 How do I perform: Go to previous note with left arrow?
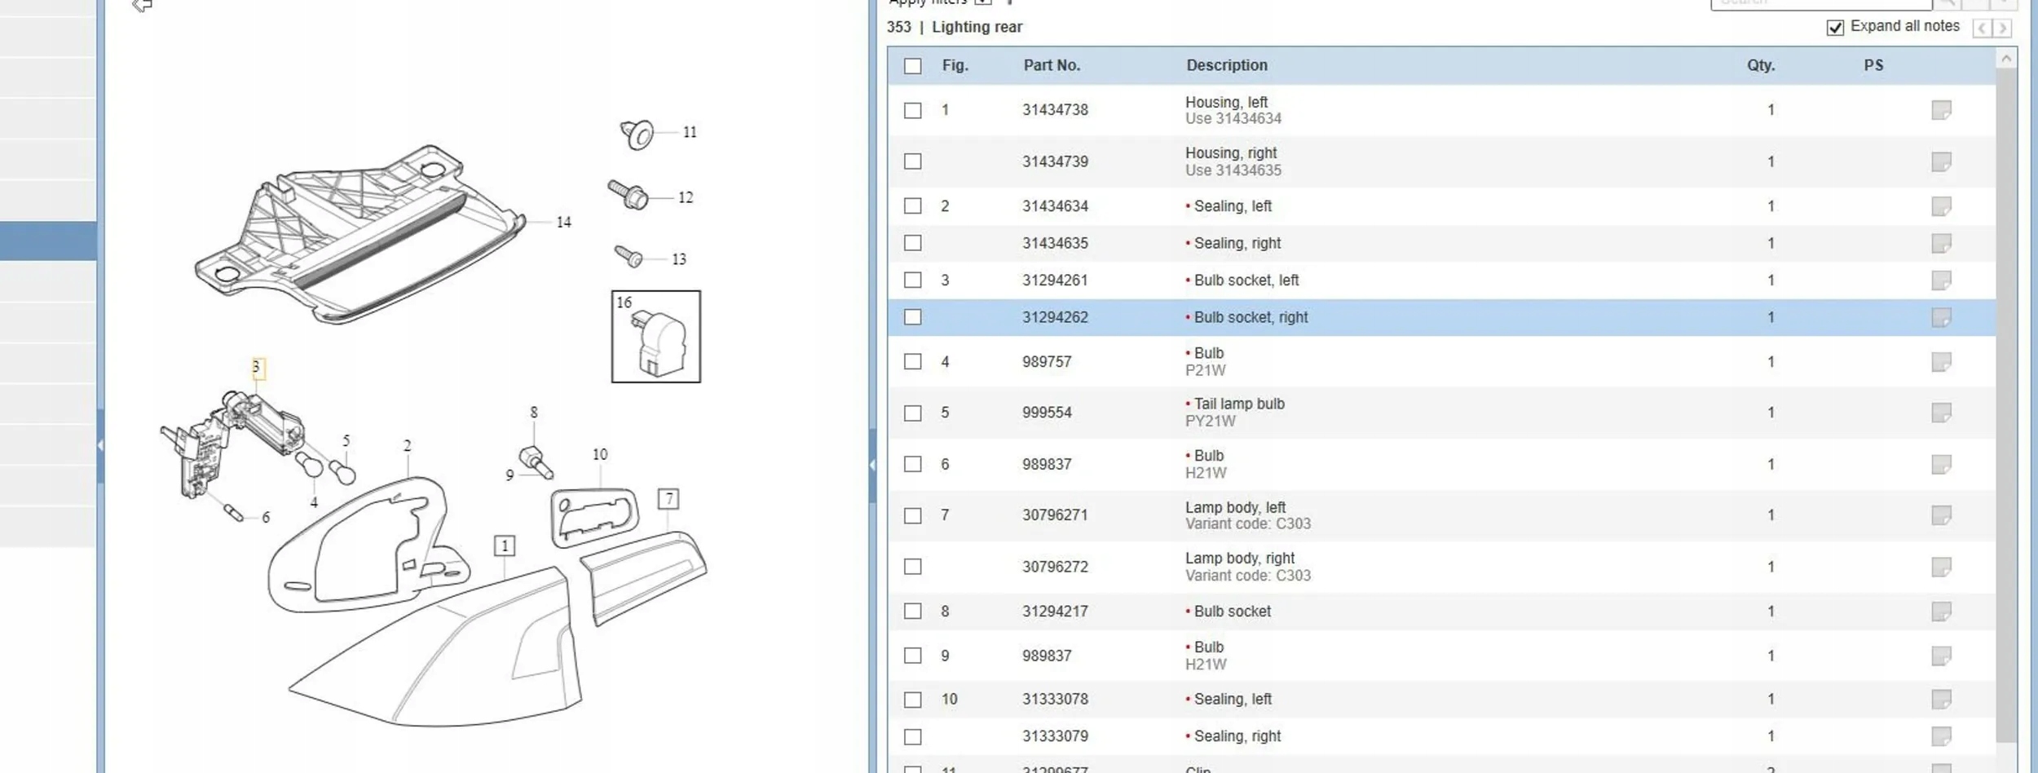point(1982,29)
